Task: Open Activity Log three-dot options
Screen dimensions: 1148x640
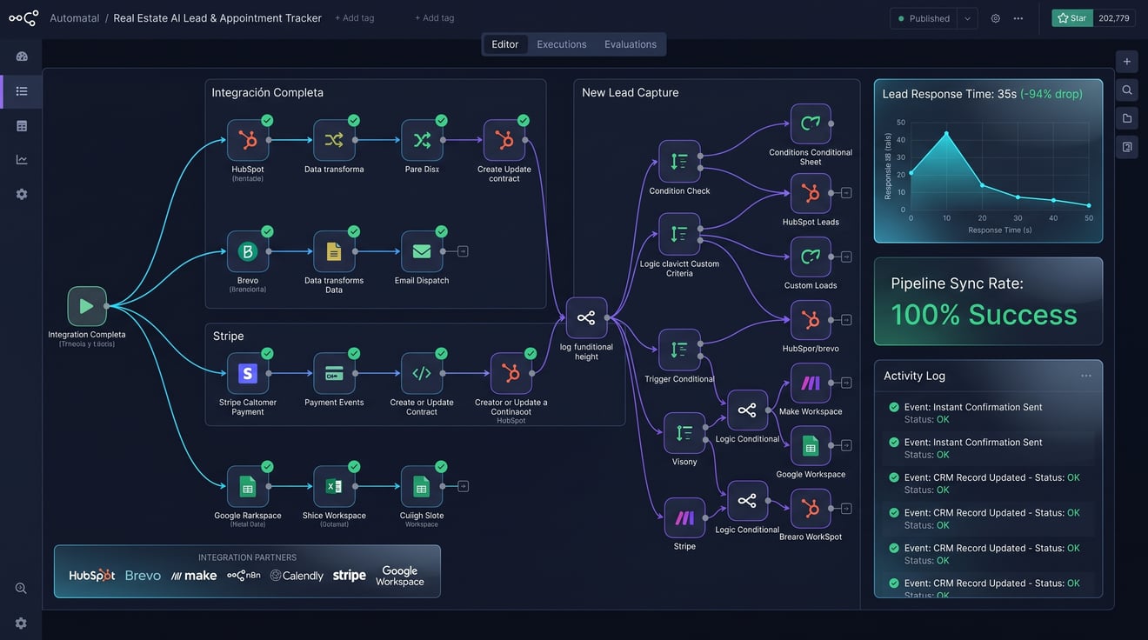Action: (1086, 376)
